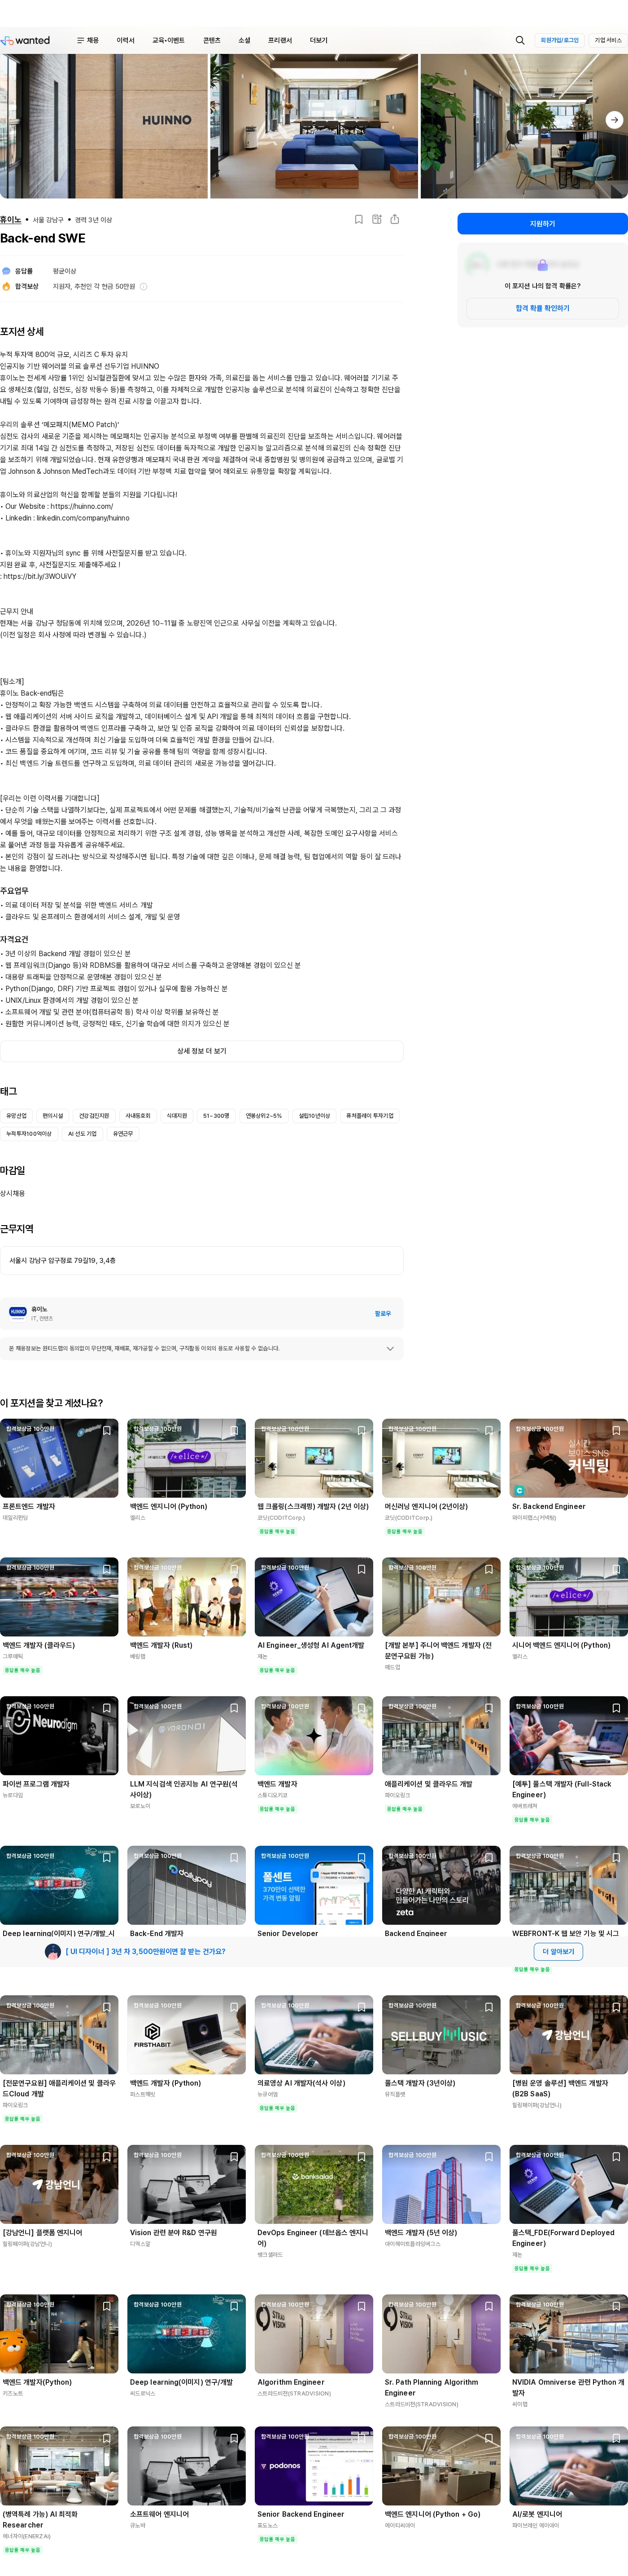Bookmark the 파이썬 프로그램 개발자 card

107,1708
